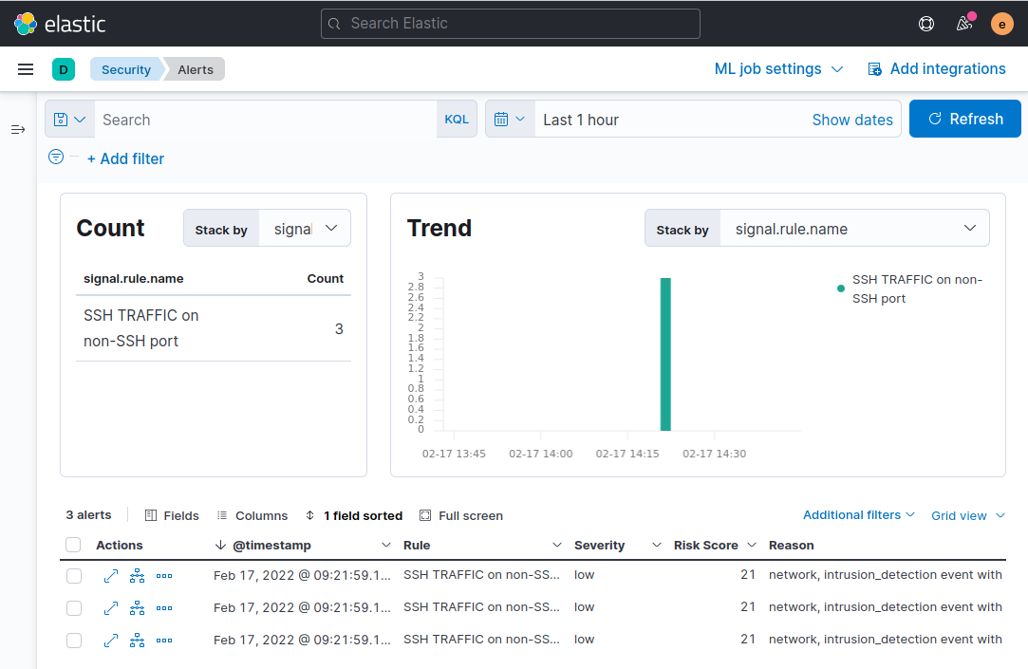Viewport: 1028px width, 669px height.
Task: Expand second alert row details
Action: 111,608
